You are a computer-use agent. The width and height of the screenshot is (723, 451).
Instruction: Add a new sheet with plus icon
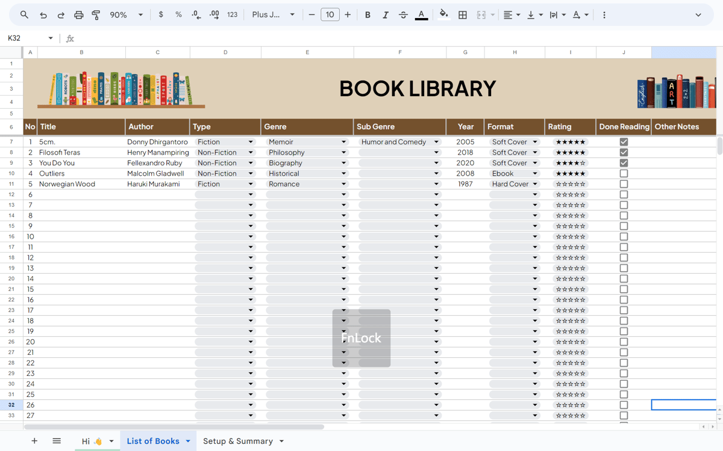point(34,441)
